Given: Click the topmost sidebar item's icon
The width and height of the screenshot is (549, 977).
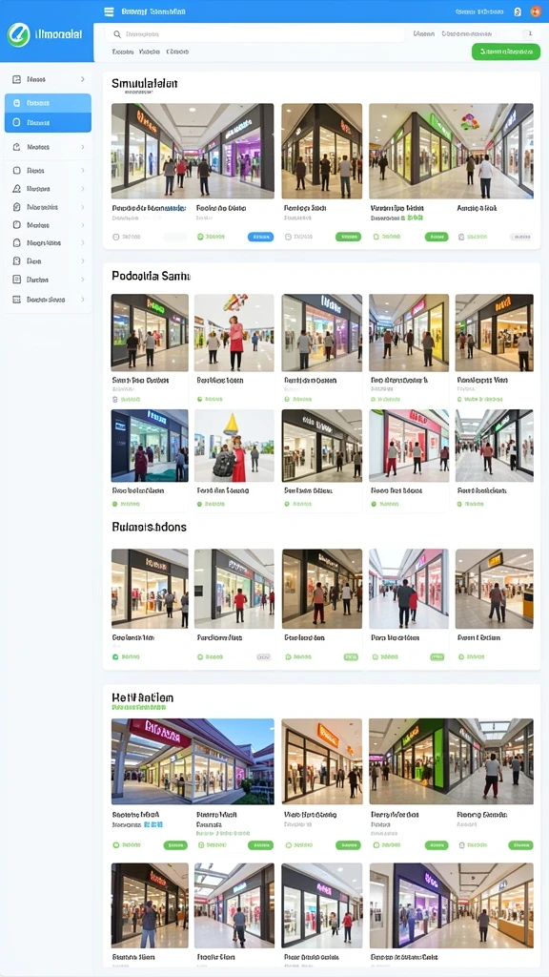Looking at the screenshot, I should [17, 79].
